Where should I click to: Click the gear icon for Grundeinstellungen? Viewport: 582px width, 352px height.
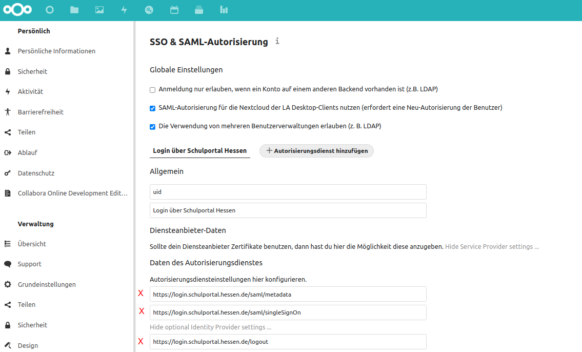tap(7, 284)
